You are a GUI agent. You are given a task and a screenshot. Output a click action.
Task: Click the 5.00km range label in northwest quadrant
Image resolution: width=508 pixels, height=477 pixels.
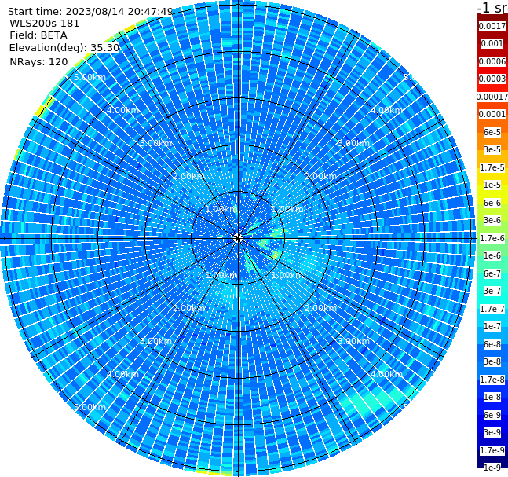(90, 77)
